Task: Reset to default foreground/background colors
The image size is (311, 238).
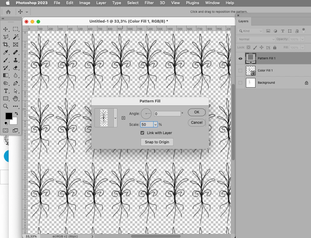Action: coord(6,123)
